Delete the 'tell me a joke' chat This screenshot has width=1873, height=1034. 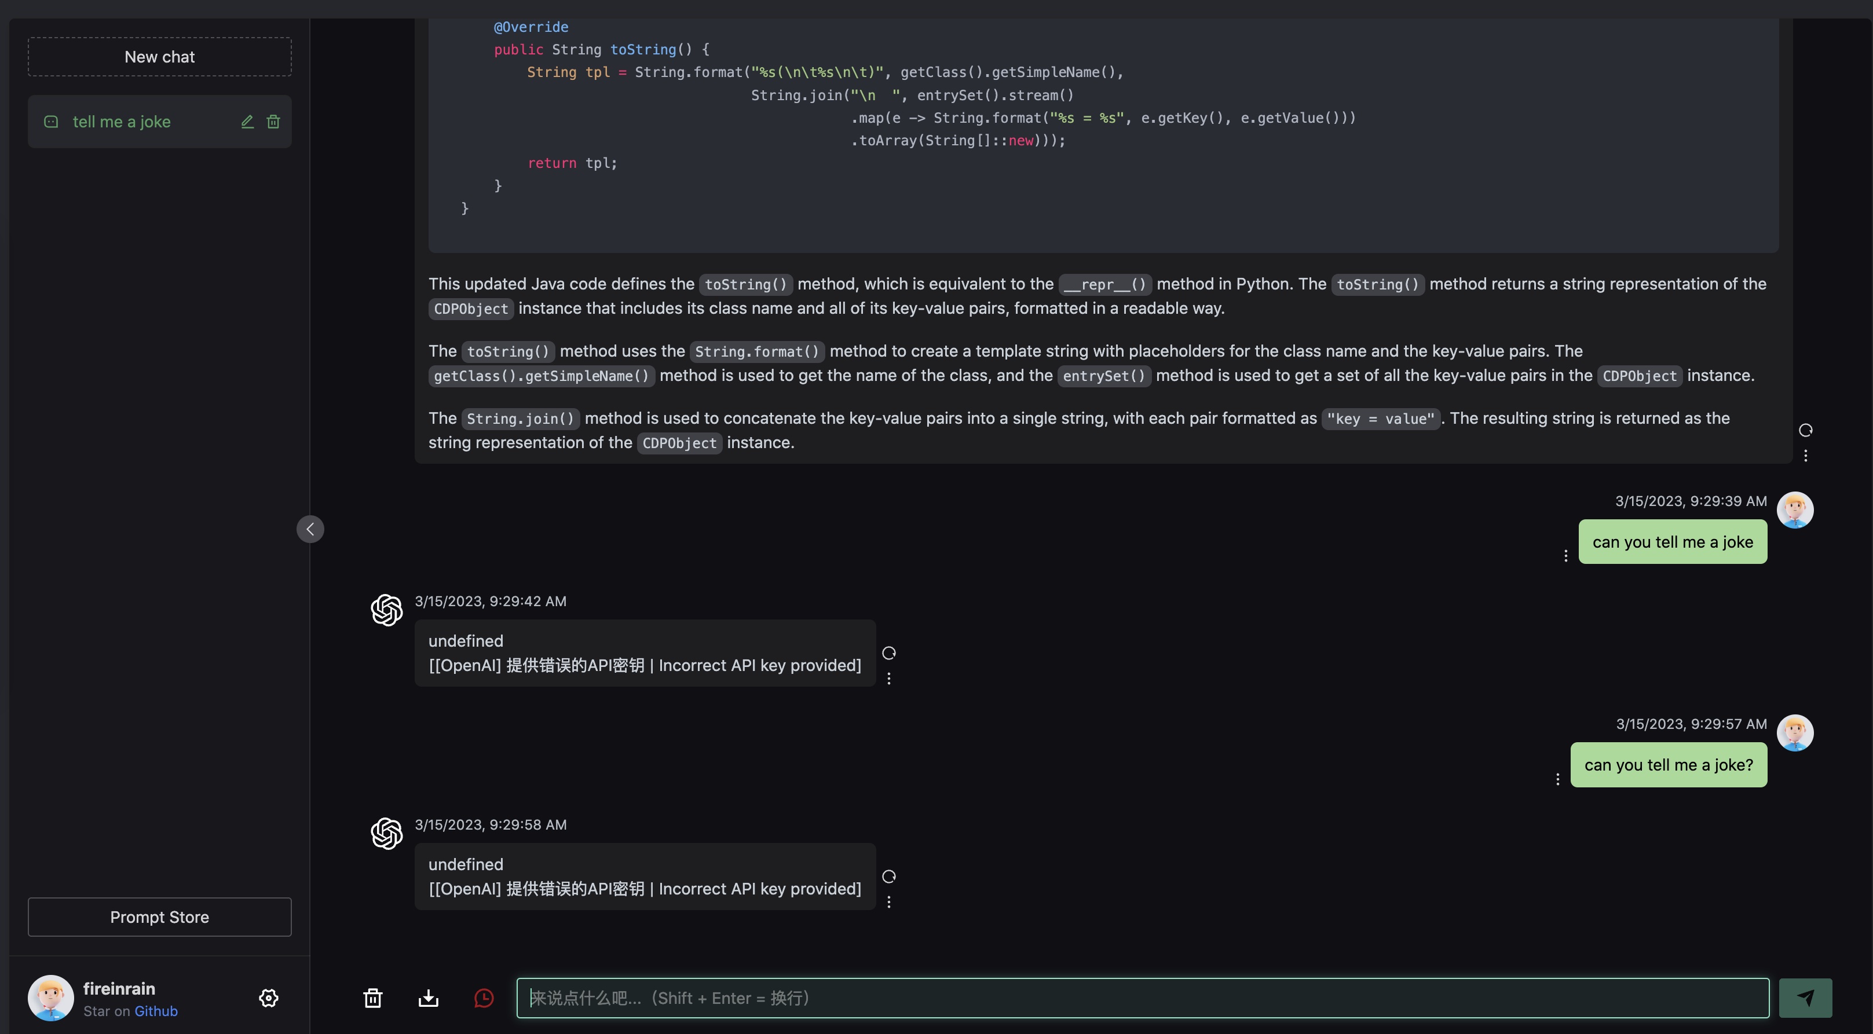(x=273, y=122)
